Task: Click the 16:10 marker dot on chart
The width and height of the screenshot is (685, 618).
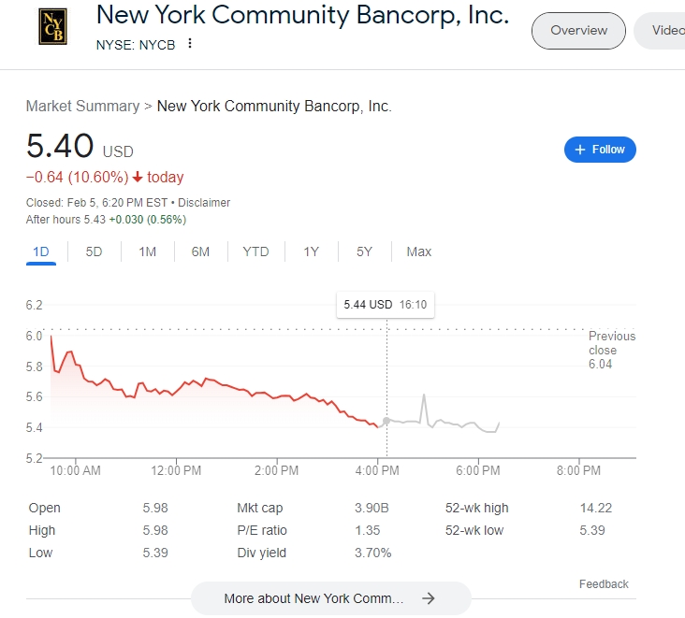Action: 386,421
